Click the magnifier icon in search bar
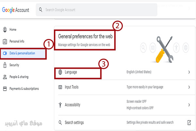 click(41, 9)
